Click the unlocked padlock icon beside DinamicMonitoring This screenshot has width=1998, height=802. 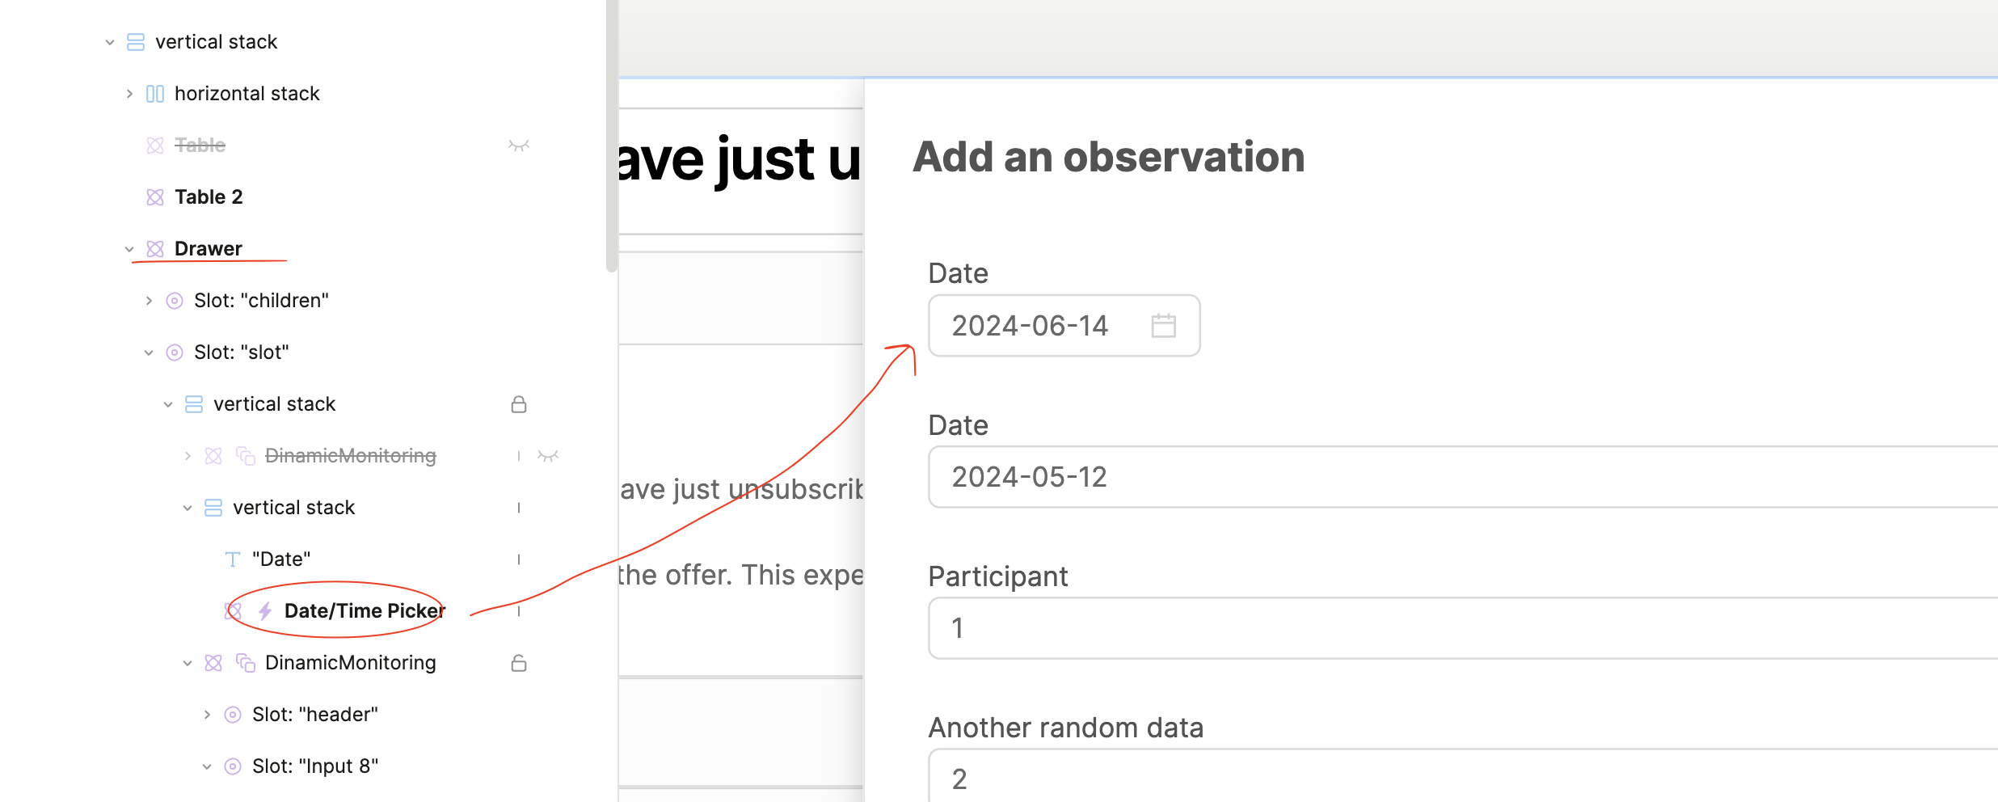coord(519,663)
